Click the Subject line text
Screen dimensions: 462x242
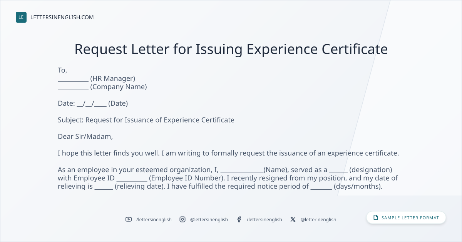coord(146,120)
